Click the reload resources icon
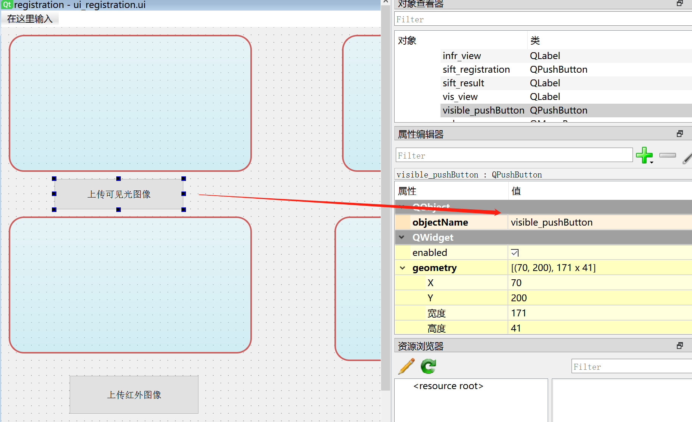This screenshot has height=422, width=692. pyautogui.click(x=428, y=366)
